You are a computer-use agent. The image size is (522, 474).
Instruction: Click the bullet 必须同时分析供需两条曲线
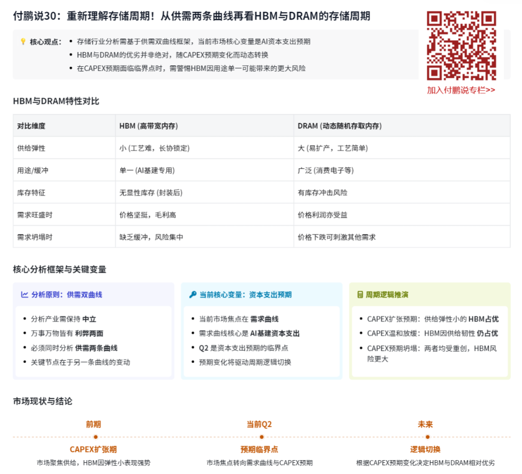74,348
